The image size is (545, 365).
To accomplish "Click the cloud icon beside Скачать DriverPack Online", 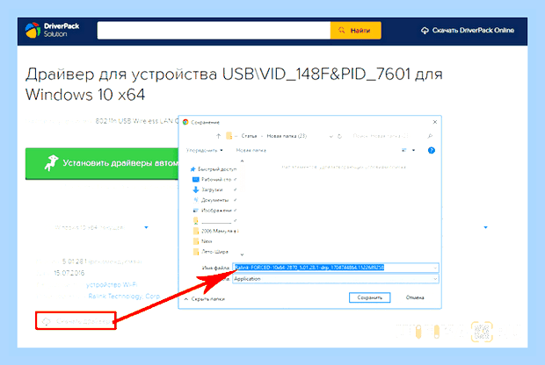I will [425, 31].
